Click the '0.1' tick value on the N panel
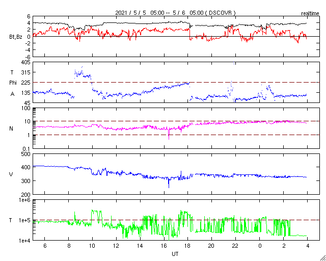The width and height of the screenshot is (326, 261). pos(26,149)
